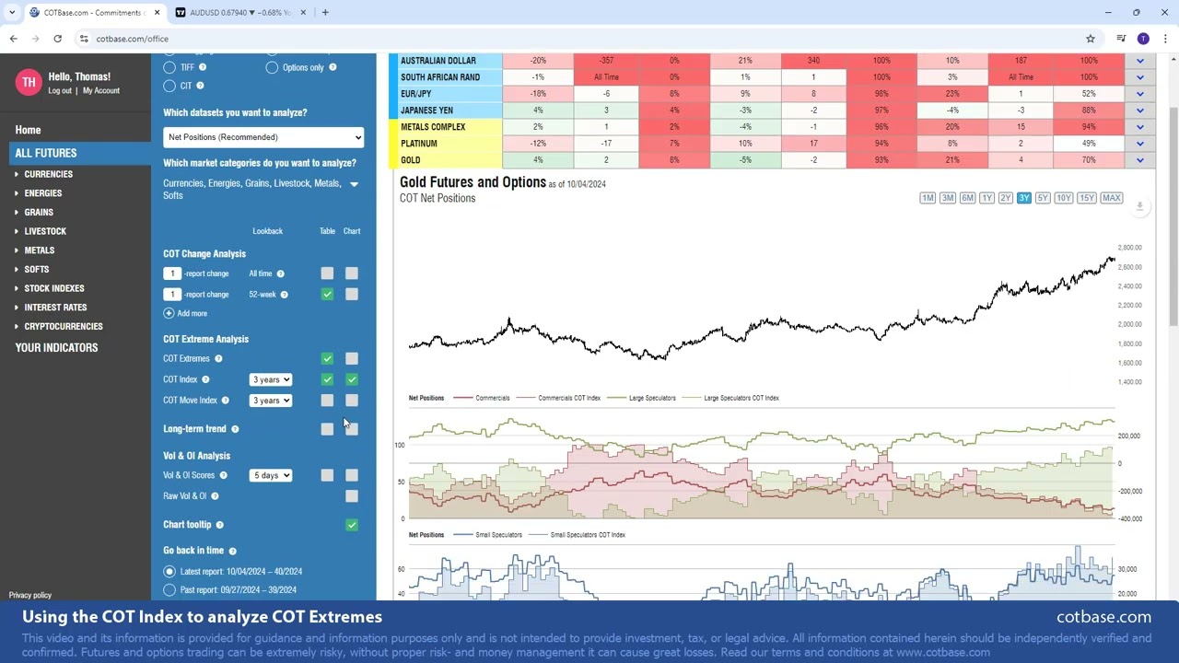Select Past report 09/27/2024 radio button
The height and width of the screenshot is (663, 1179).
[169, 590]
